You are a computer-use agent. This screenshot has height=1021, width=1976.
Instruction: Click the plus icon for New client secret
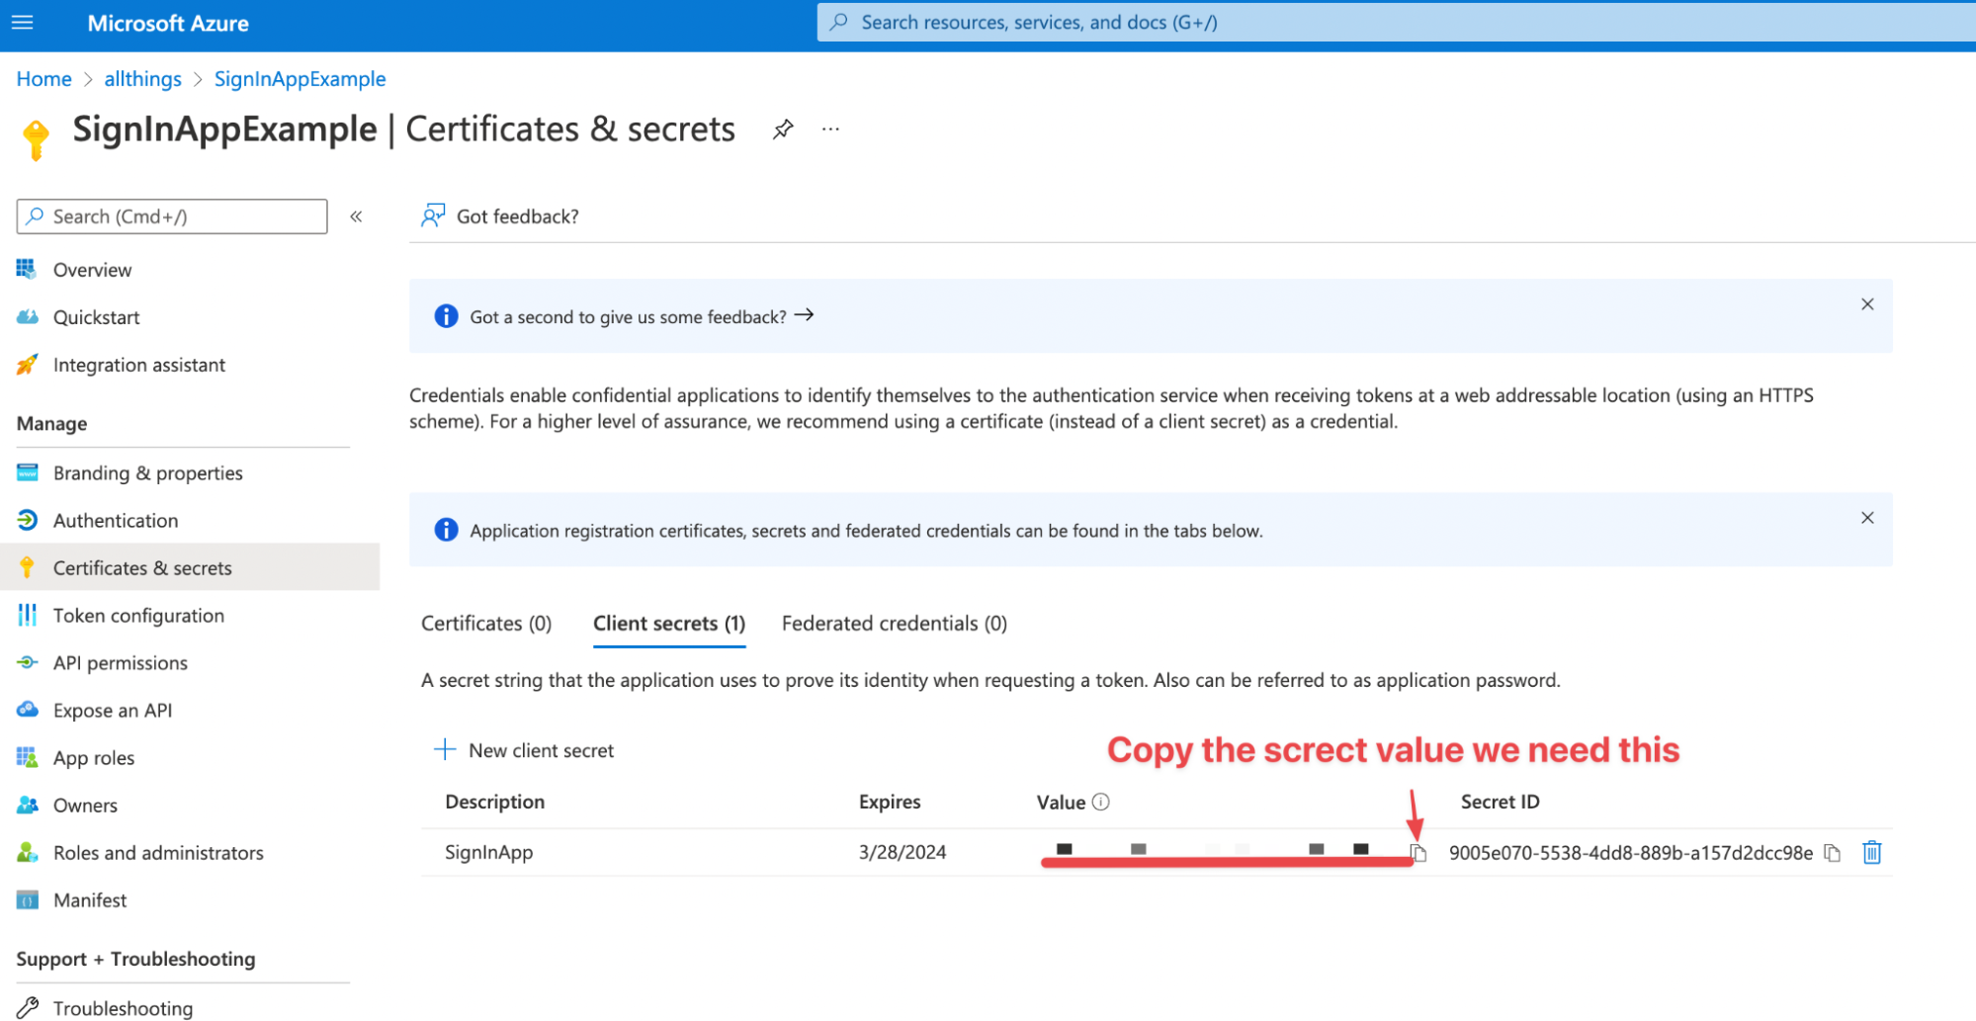tap(445, 749)
